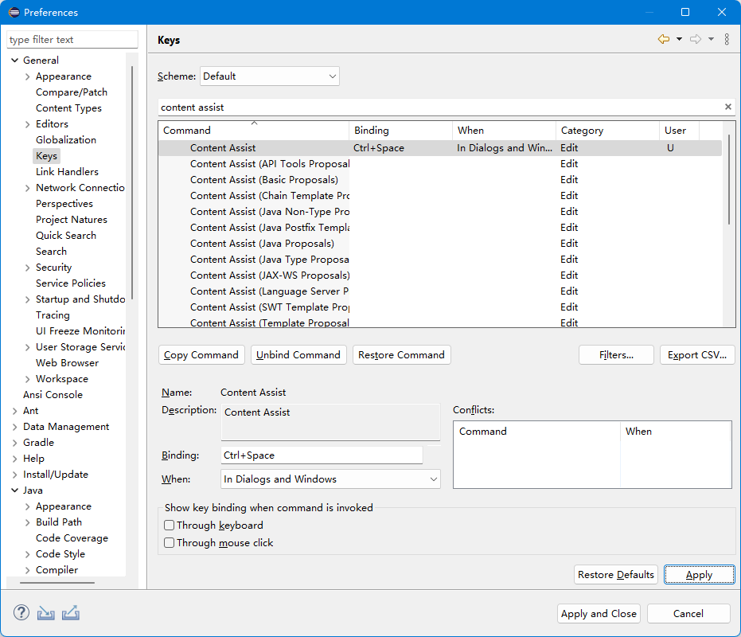Enable Through mouse click checkbox

point(170,543)
